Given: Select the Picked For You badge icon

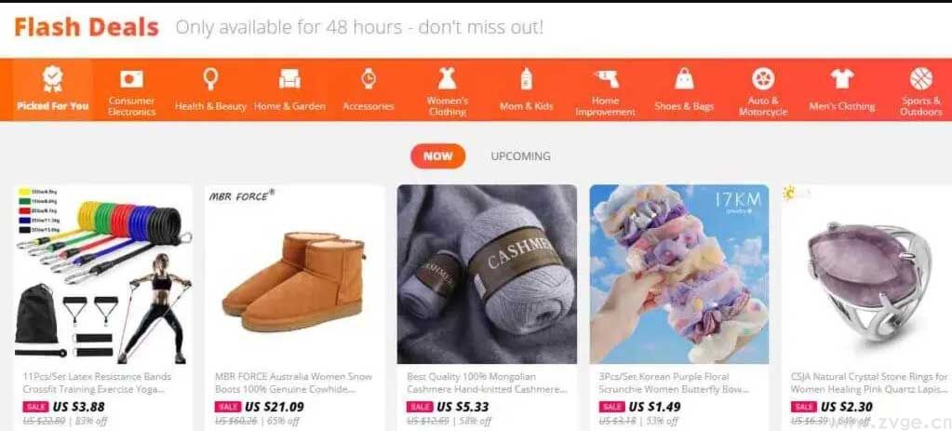Looking at the screenshot, I should tap(53, 79).
